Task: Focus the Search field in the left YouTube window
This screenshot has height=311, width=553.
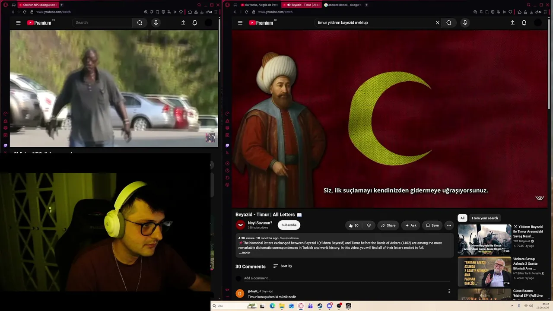Action: pos(102,23)
